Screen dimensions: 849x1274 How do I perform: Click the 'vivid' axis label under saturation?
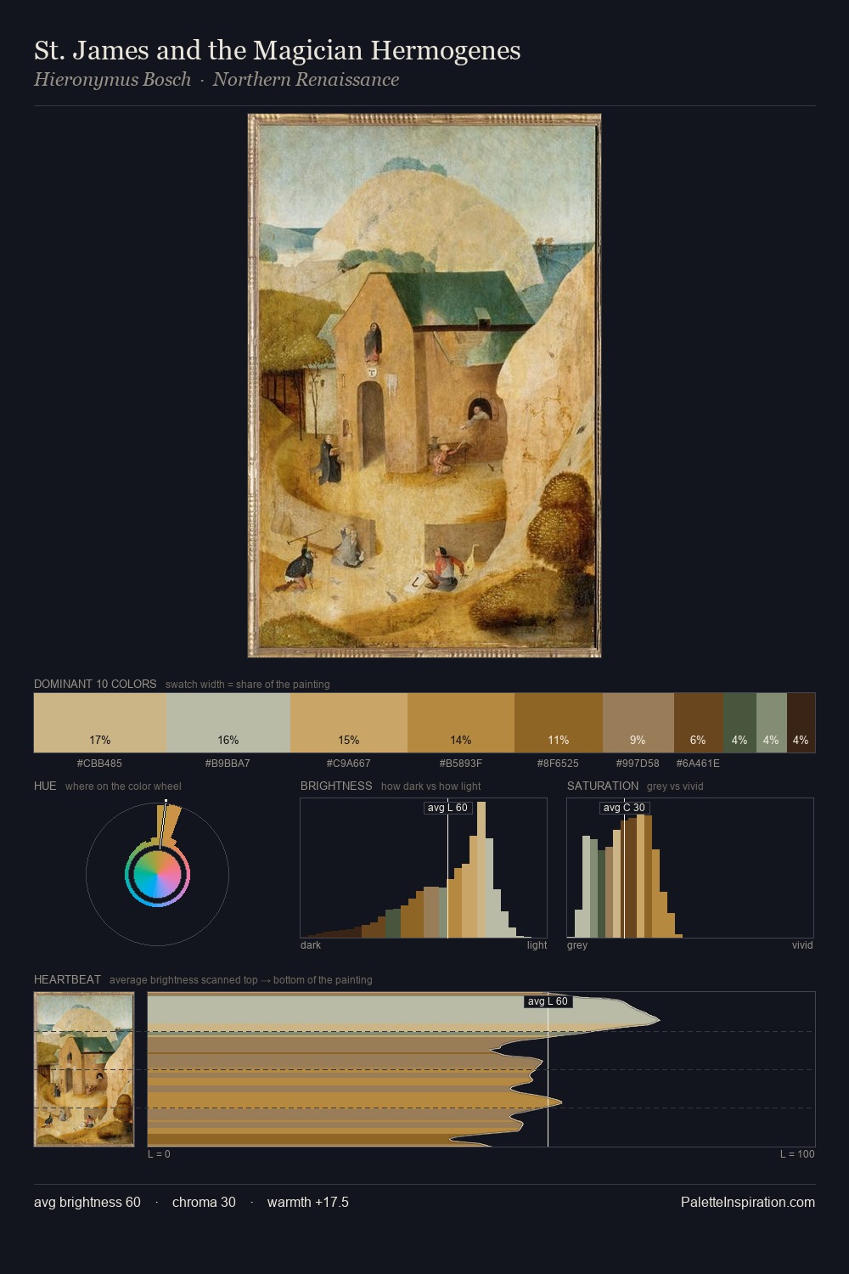click(802, 944)
